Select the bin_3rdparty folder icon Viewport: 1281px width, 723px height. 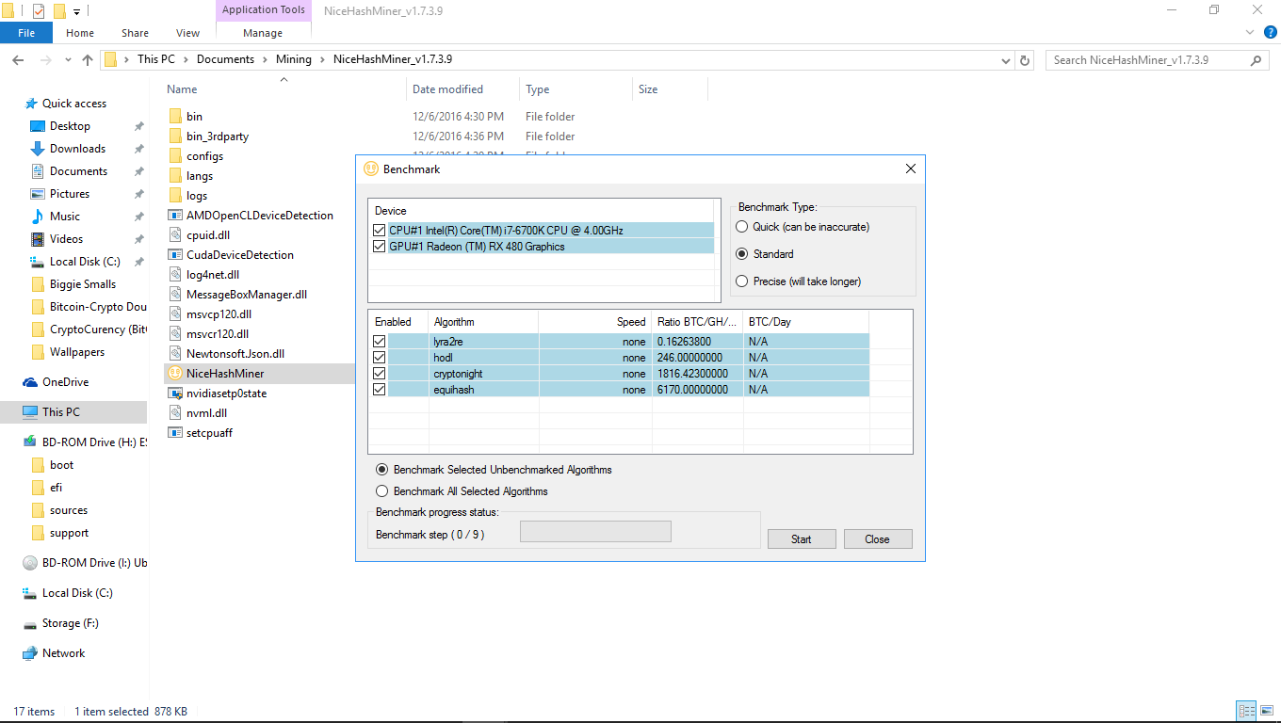(x=175, y=137)
